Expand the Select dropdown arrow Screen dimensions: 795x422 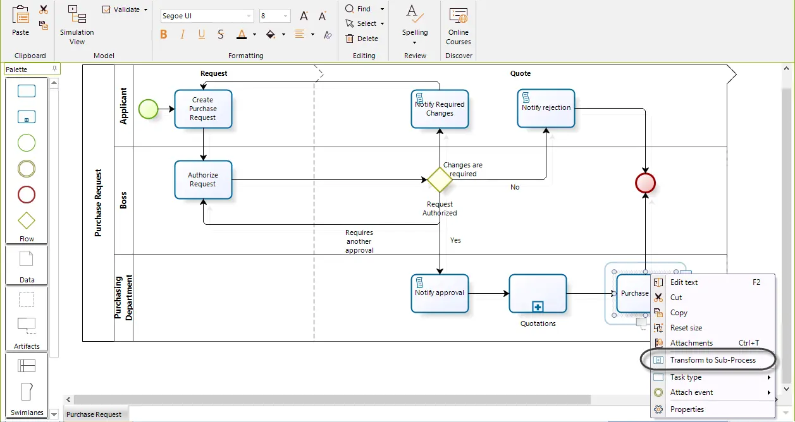click(x=383, y=24)
